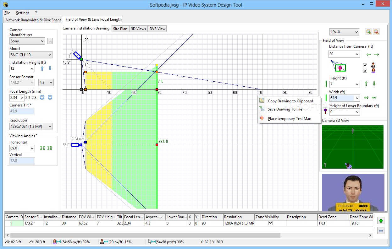Viewport: 392px width, 249px height.
Task: Increase camera distance with right arrow
Action: (377, 55)
